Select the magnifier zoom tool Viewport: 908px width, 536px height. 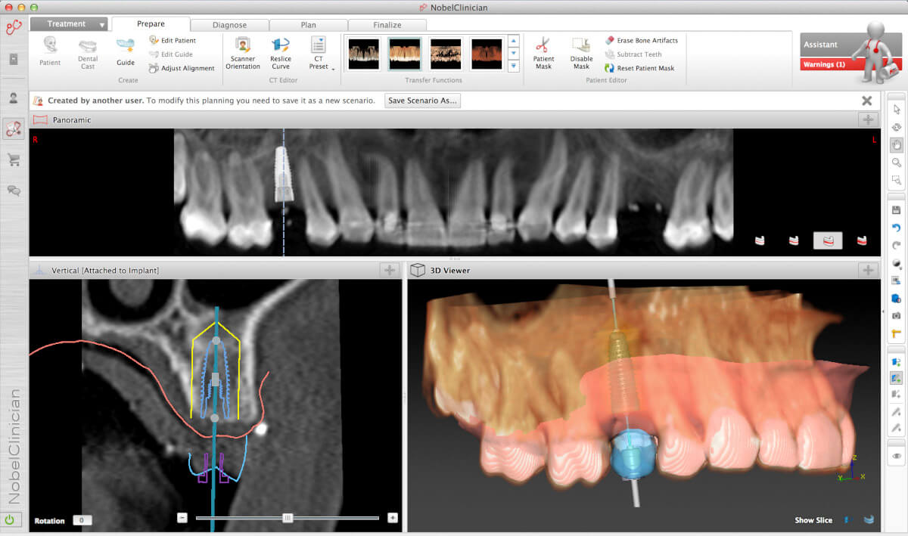coord(897,163)
